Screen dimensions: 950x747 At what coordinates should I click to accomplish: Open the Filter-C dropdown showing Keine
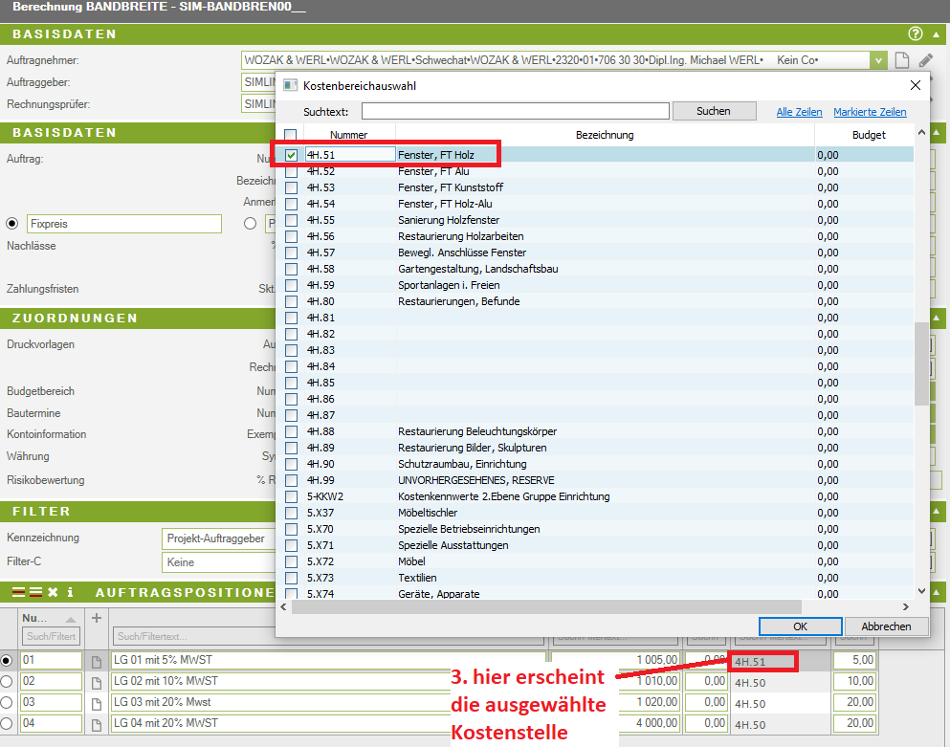pyautogui.click(x=218, y=562)
